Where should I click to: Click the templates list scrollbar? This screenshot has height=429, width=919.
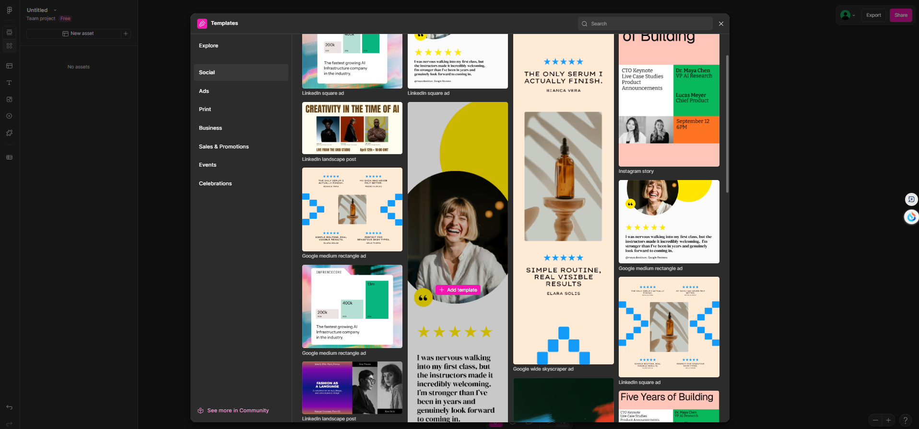(x=727, y=124)
